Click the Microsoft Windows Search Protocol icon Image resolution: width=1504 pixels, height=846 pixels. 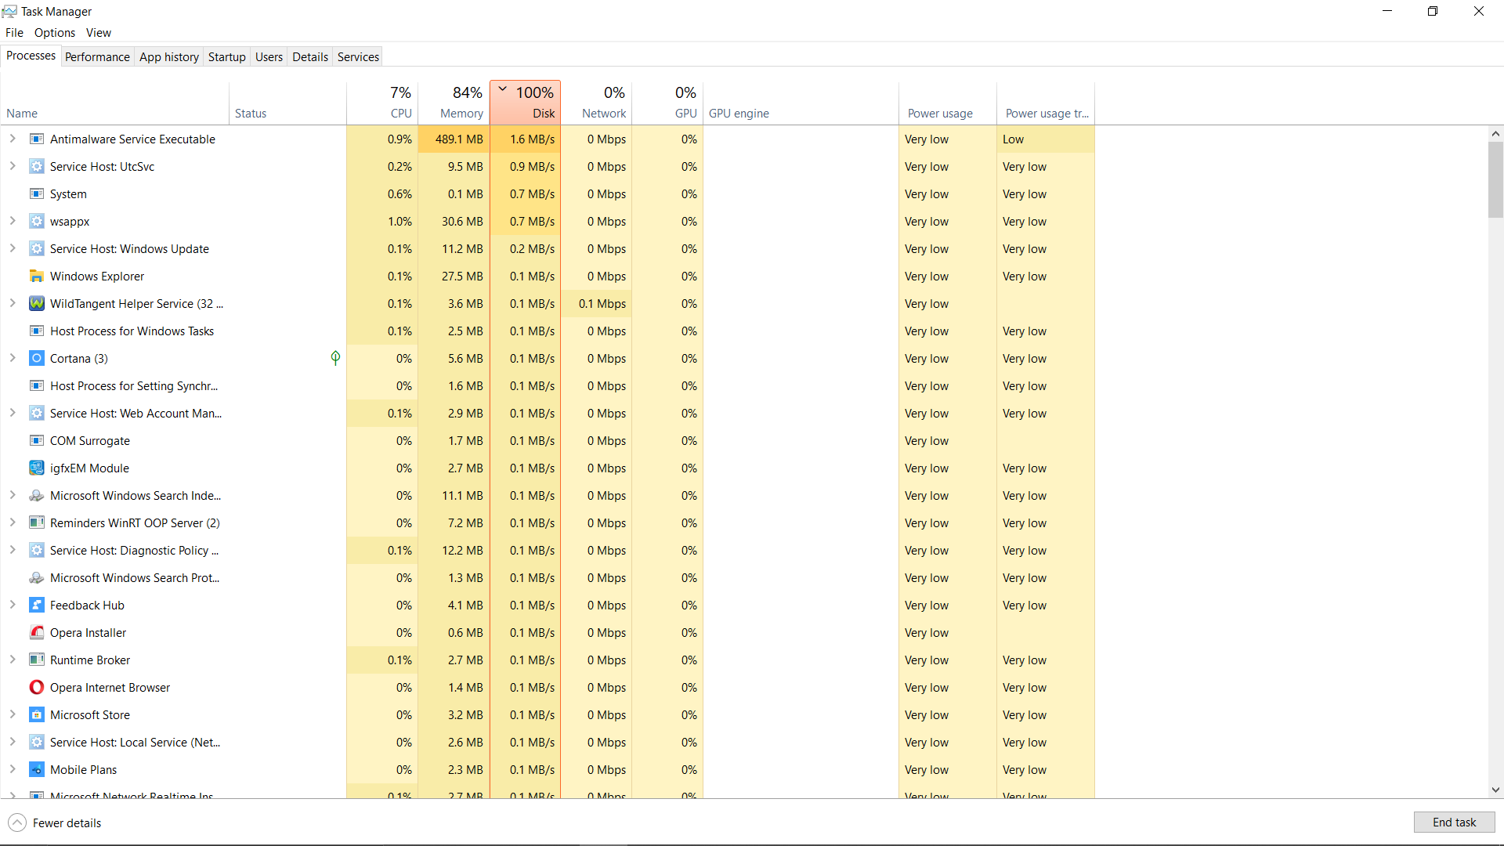pos(37,578)
